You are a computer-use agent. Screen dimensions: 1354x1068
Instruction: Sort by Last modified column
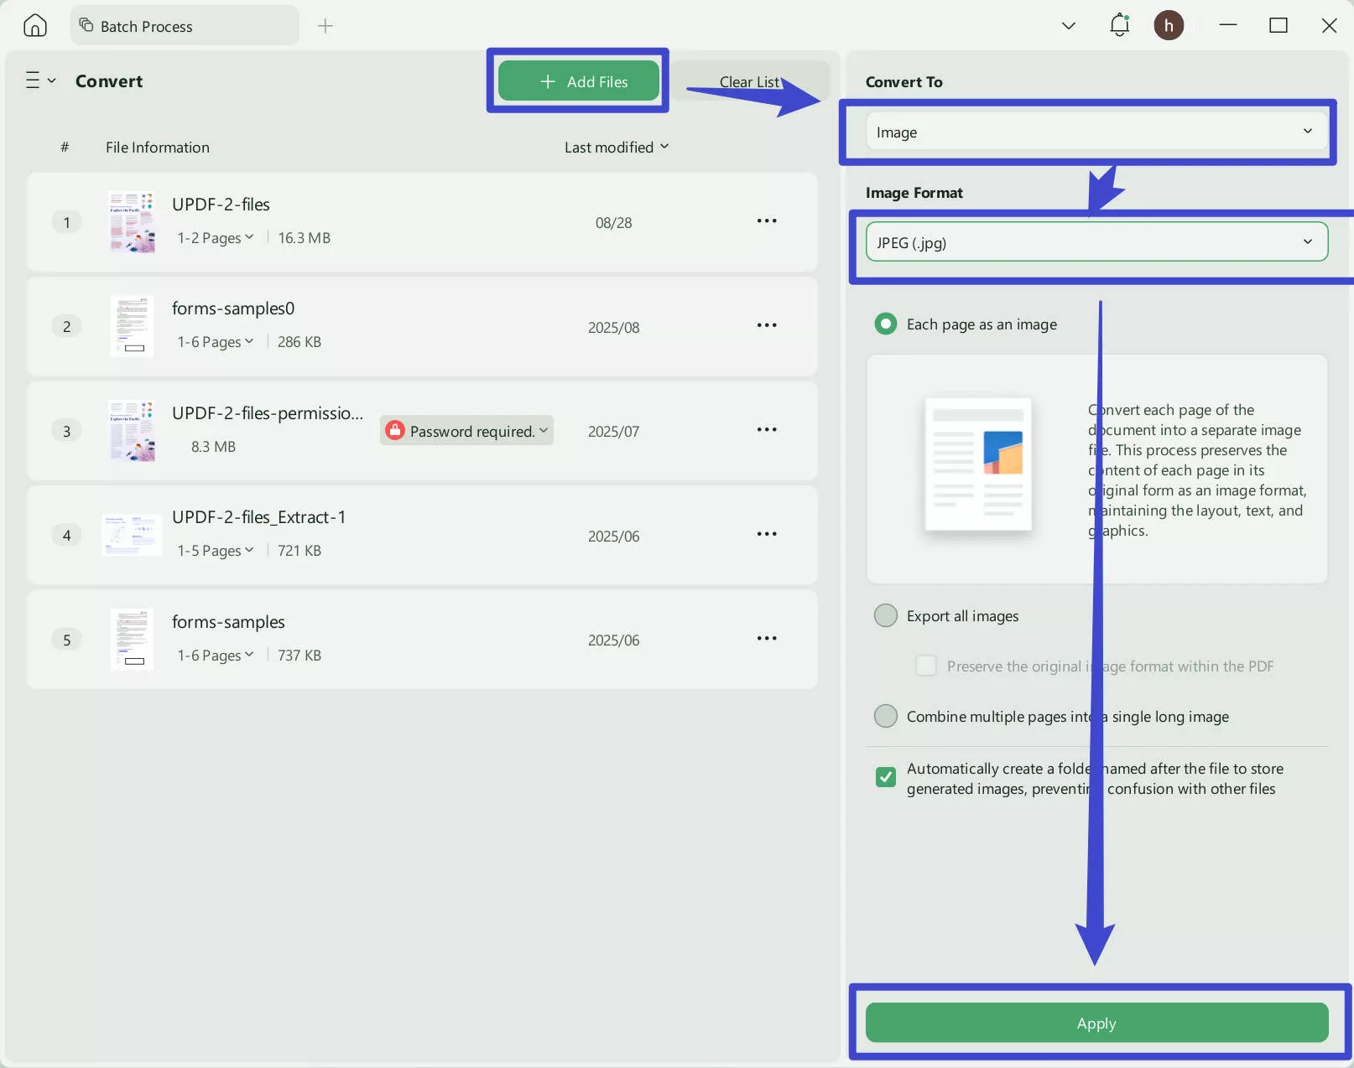[616, 148]
